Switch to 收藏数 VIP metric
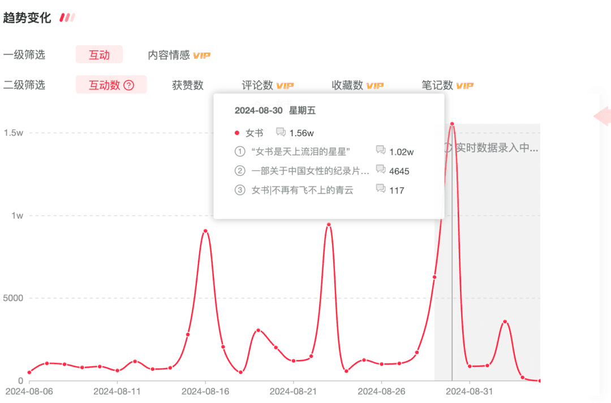 358,85
